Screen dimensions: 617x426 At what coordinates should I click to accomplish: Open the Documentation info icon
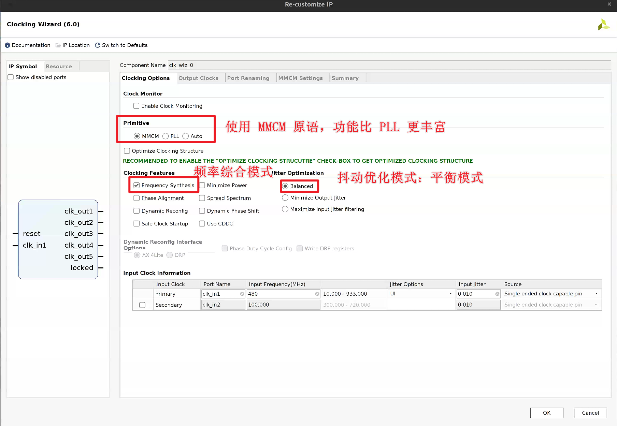pyautogui.click(x=8, y=45)
